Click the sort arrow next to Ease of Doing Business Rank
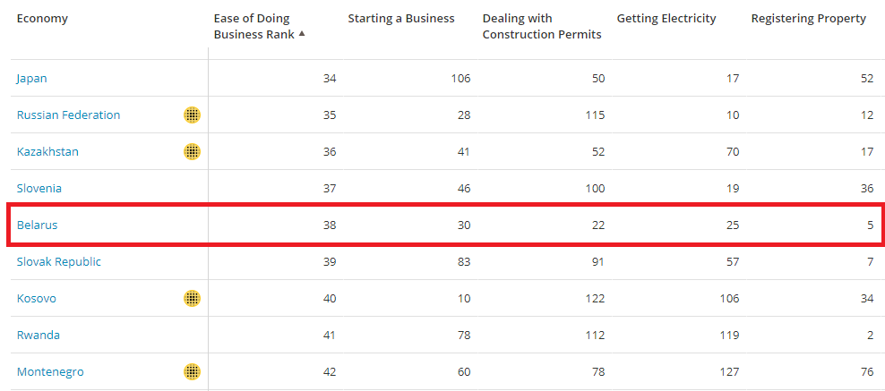 point(302,34)
